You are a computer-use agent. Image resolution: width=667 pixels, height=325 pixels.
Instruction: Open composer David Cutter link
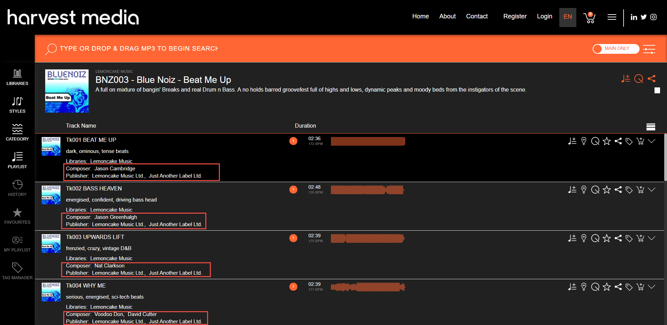pyautogui.click(x=142, y=314)
